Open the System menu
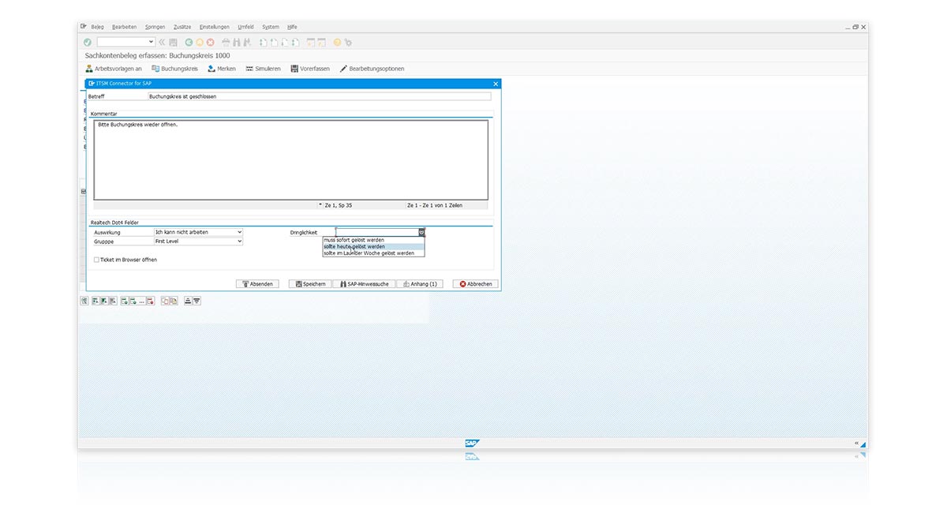The height and width of the screenshot is (513, 947). tap(271, 26)
